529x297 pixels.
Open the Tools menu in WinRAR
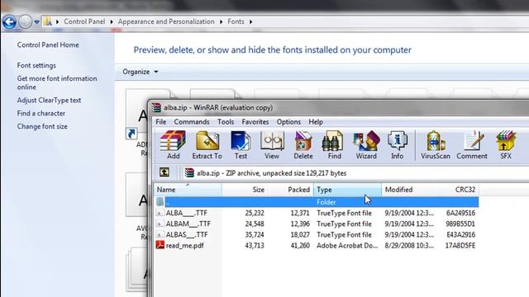[226, 122]
